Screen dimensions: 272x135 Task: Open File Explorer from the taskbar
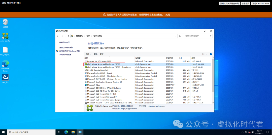73,132
